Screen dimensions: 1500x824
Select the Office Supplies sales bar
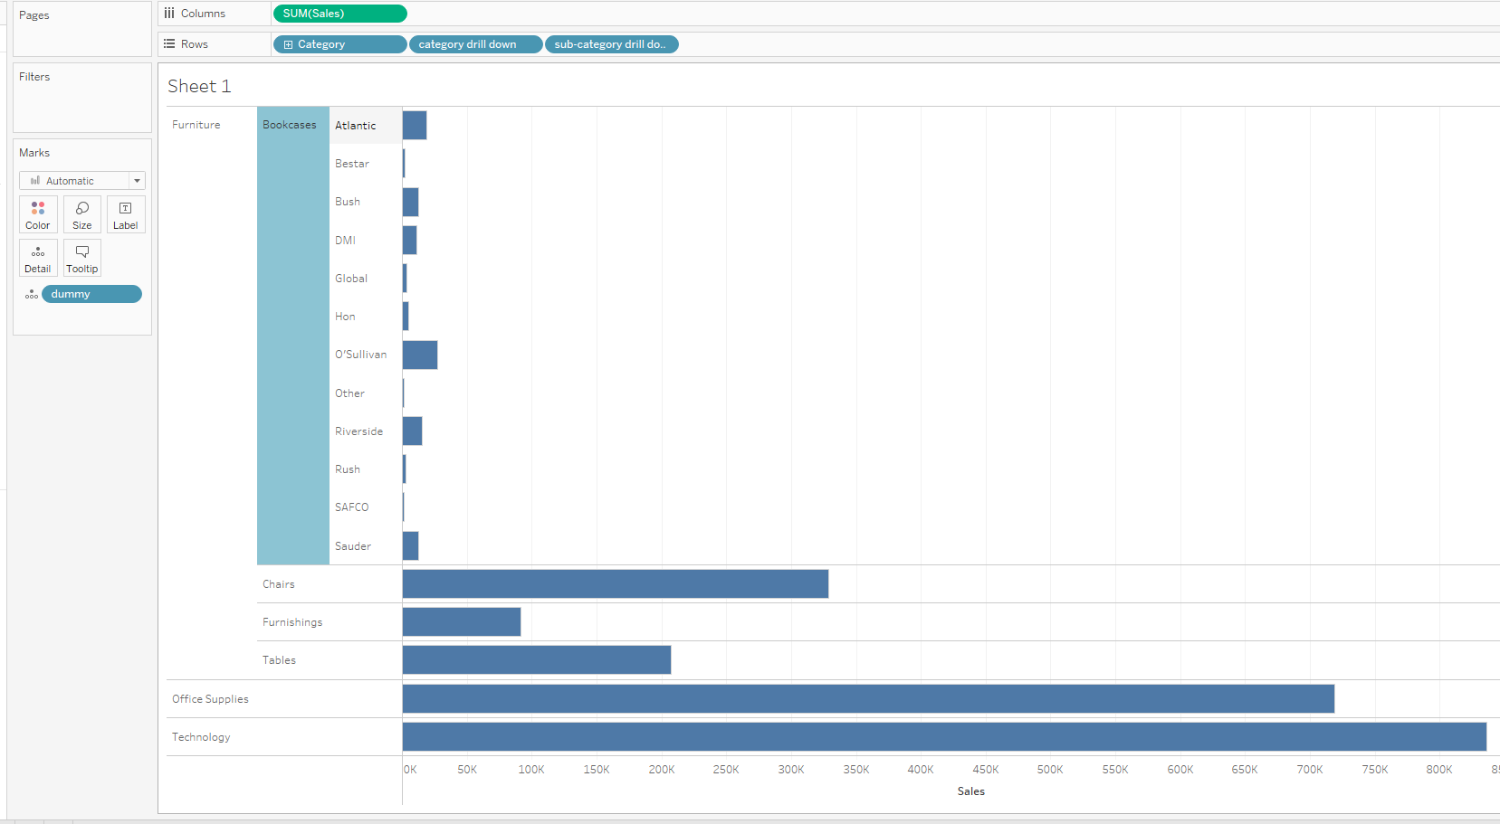pos(868,699)
